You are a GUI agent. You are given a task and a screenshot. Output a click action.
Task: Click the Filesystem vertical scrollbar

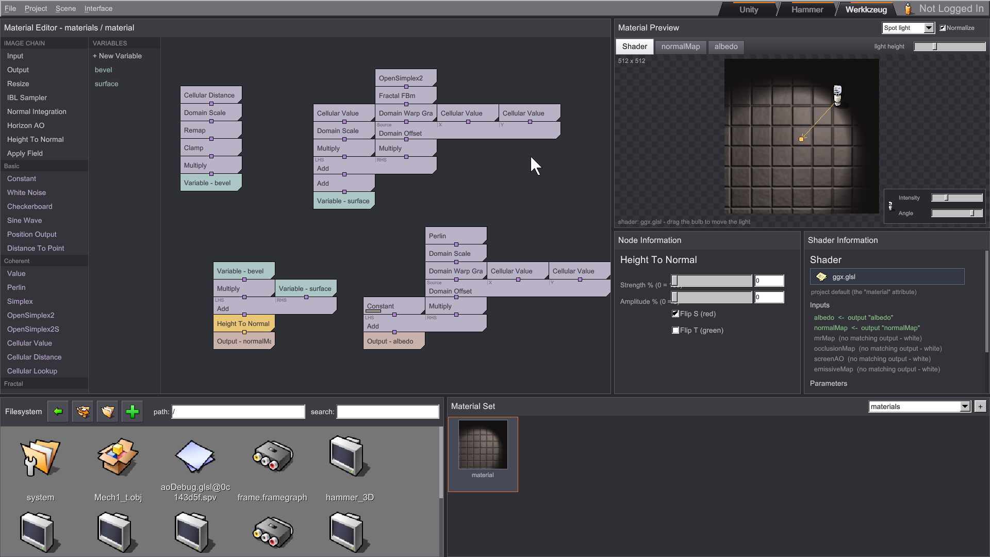[x=441, y=462]
